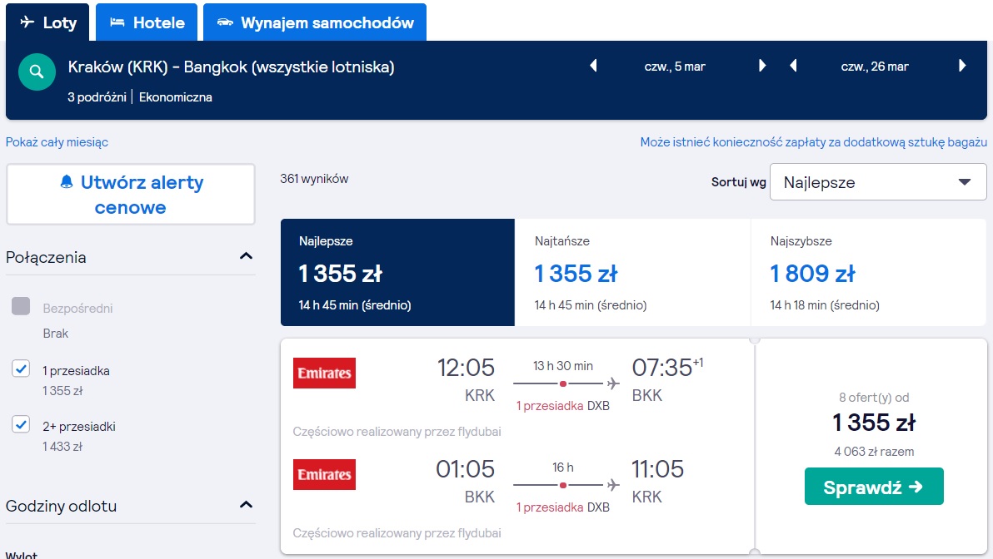Click the airplane icon on Loty tab
Viewport: 993px width, 559px height.
point(27,22)
